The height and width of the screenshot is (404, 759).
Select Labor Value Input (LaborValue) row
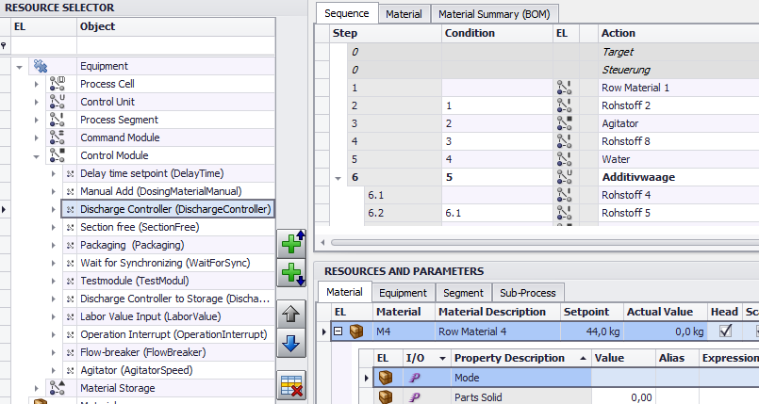(x=168, y=316)
